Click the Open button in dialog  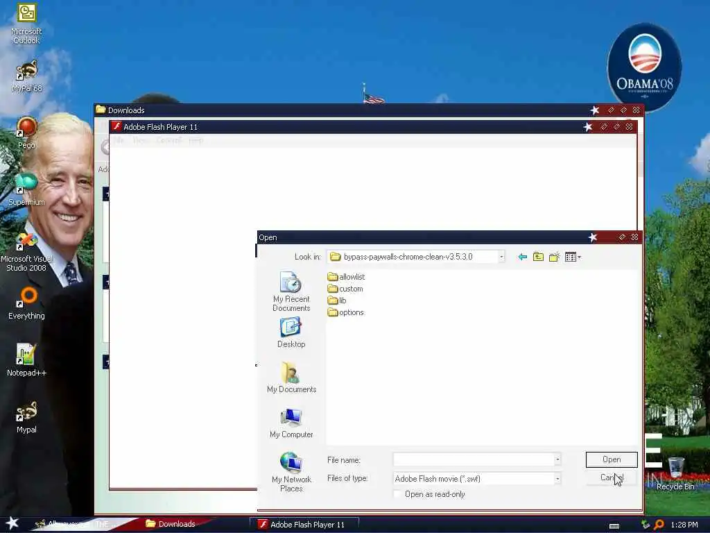pos(612,459)
